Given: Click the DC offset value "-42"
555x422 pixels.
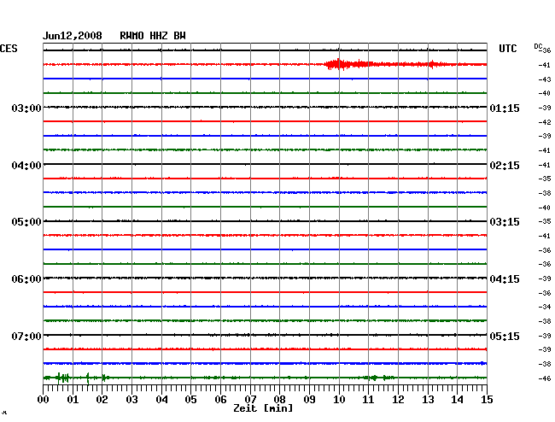Looking at the screenshot, I should pos(545,122).
